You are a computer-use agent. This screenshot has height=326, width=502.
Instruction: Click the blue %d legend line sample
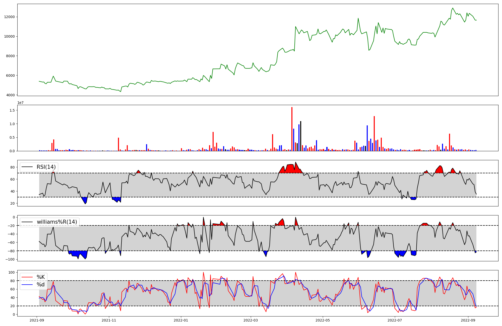click(x=27, y=285)
